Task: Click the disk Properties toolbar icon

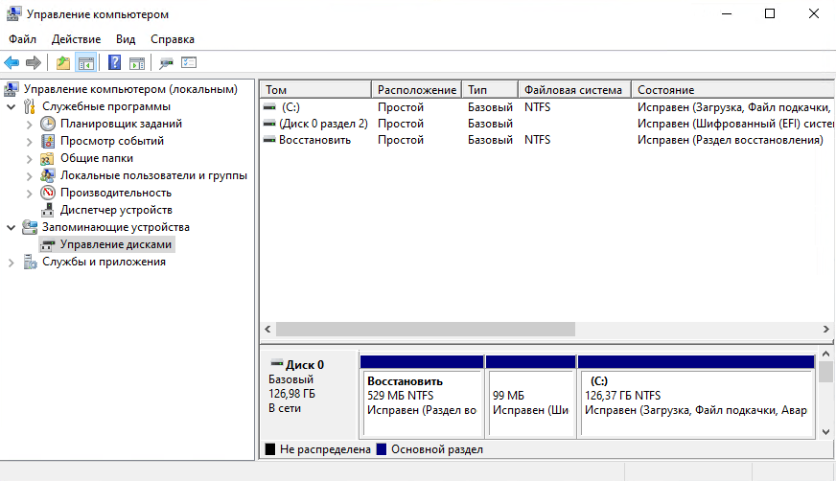Action: [189, 63]
